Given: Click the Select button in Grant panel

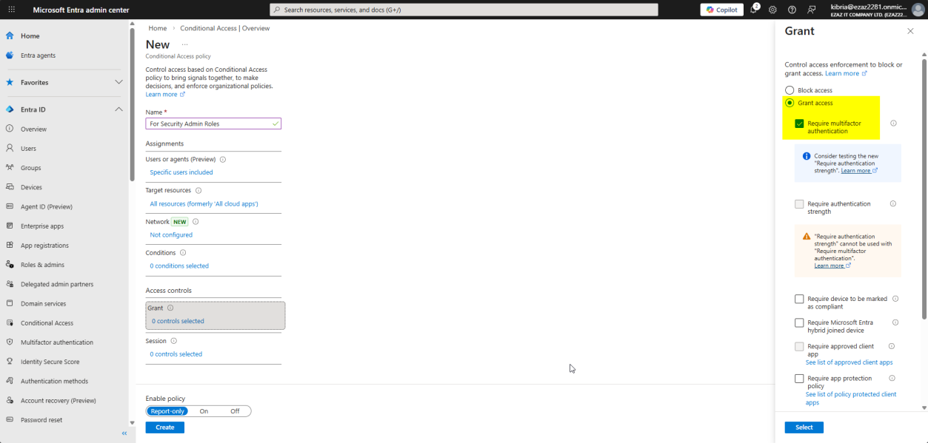Looking at the screenshot, I should [804, 427].
